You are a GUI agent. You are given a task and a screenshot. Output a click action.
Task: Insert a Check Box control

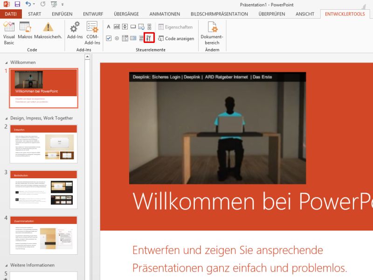click(109, 38)
